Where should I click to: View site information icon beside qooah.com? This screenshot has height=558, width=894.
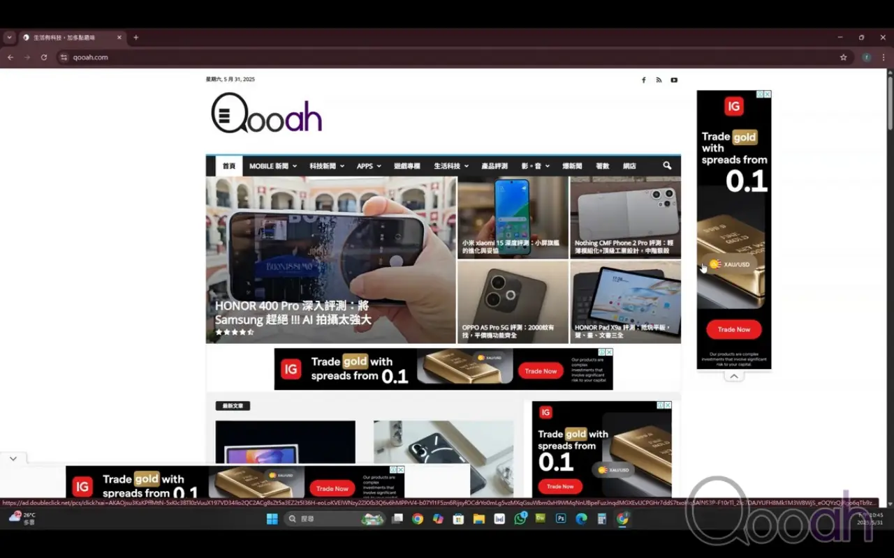point(64,57)
